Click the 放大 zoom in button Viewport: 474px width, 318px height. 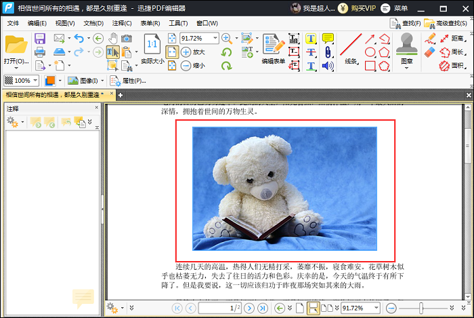(193, 52)
